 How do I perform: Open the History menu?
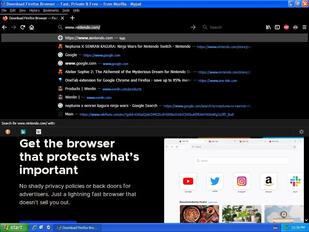34,10
